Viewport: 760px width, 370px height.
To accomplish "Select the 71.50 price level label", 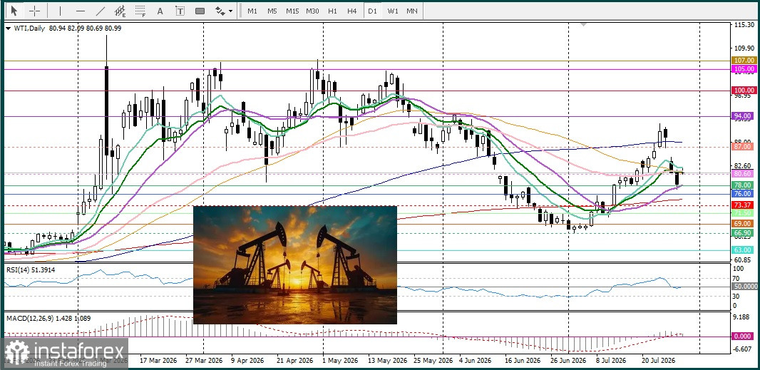I will [744, 213].
